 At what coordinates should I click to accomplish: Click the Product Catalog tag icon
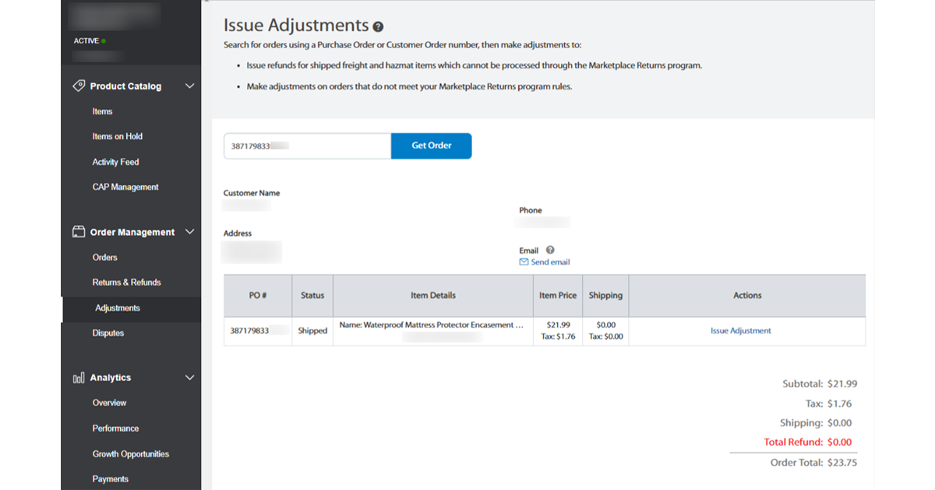pos(78,86)
